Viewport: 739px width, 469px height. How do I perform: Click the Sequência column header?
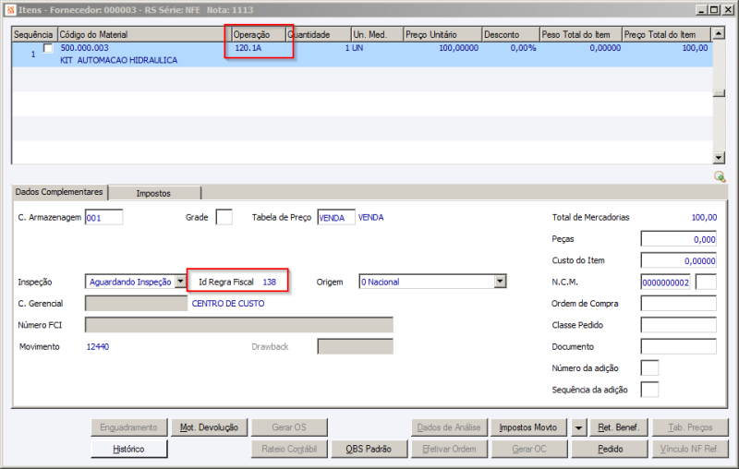pyautogui.click(x=34, y=34)
